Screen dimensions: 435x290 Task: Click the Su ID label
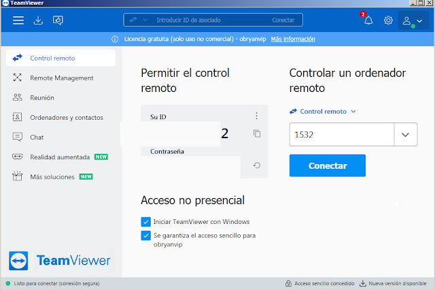pos(158,117)
